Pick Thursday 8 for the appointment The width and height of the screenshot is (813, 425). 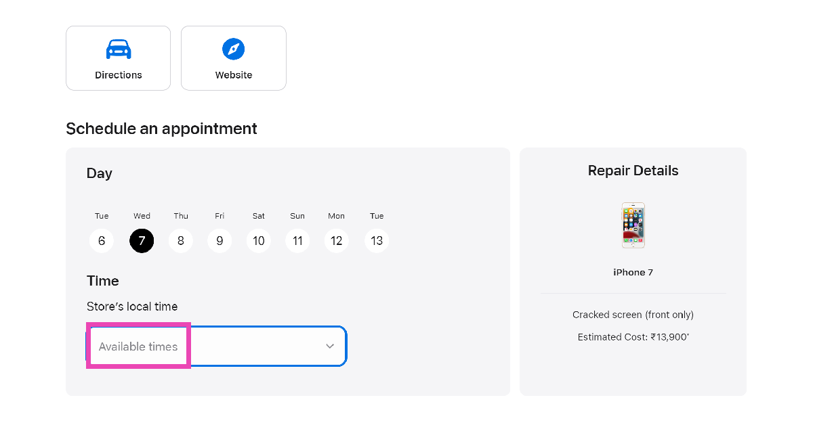181,240
